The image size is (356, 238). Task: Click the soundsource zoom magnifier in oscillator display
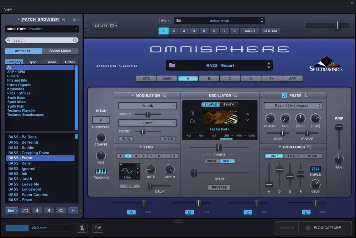(193, 113)
